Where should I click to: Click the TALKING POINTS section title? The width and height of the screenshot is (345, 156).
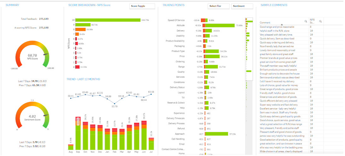point(173,5)
